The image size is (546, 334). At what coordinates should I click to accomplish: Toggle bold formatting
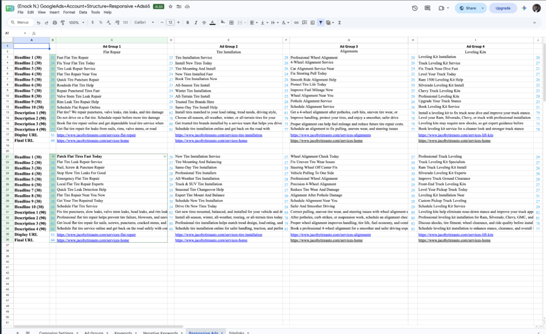tap(188, 22)
